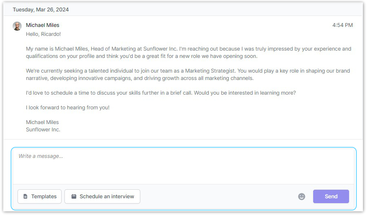
Task: Click the 'I look forward to hearing from you!' line
Action: click(68, 108)
